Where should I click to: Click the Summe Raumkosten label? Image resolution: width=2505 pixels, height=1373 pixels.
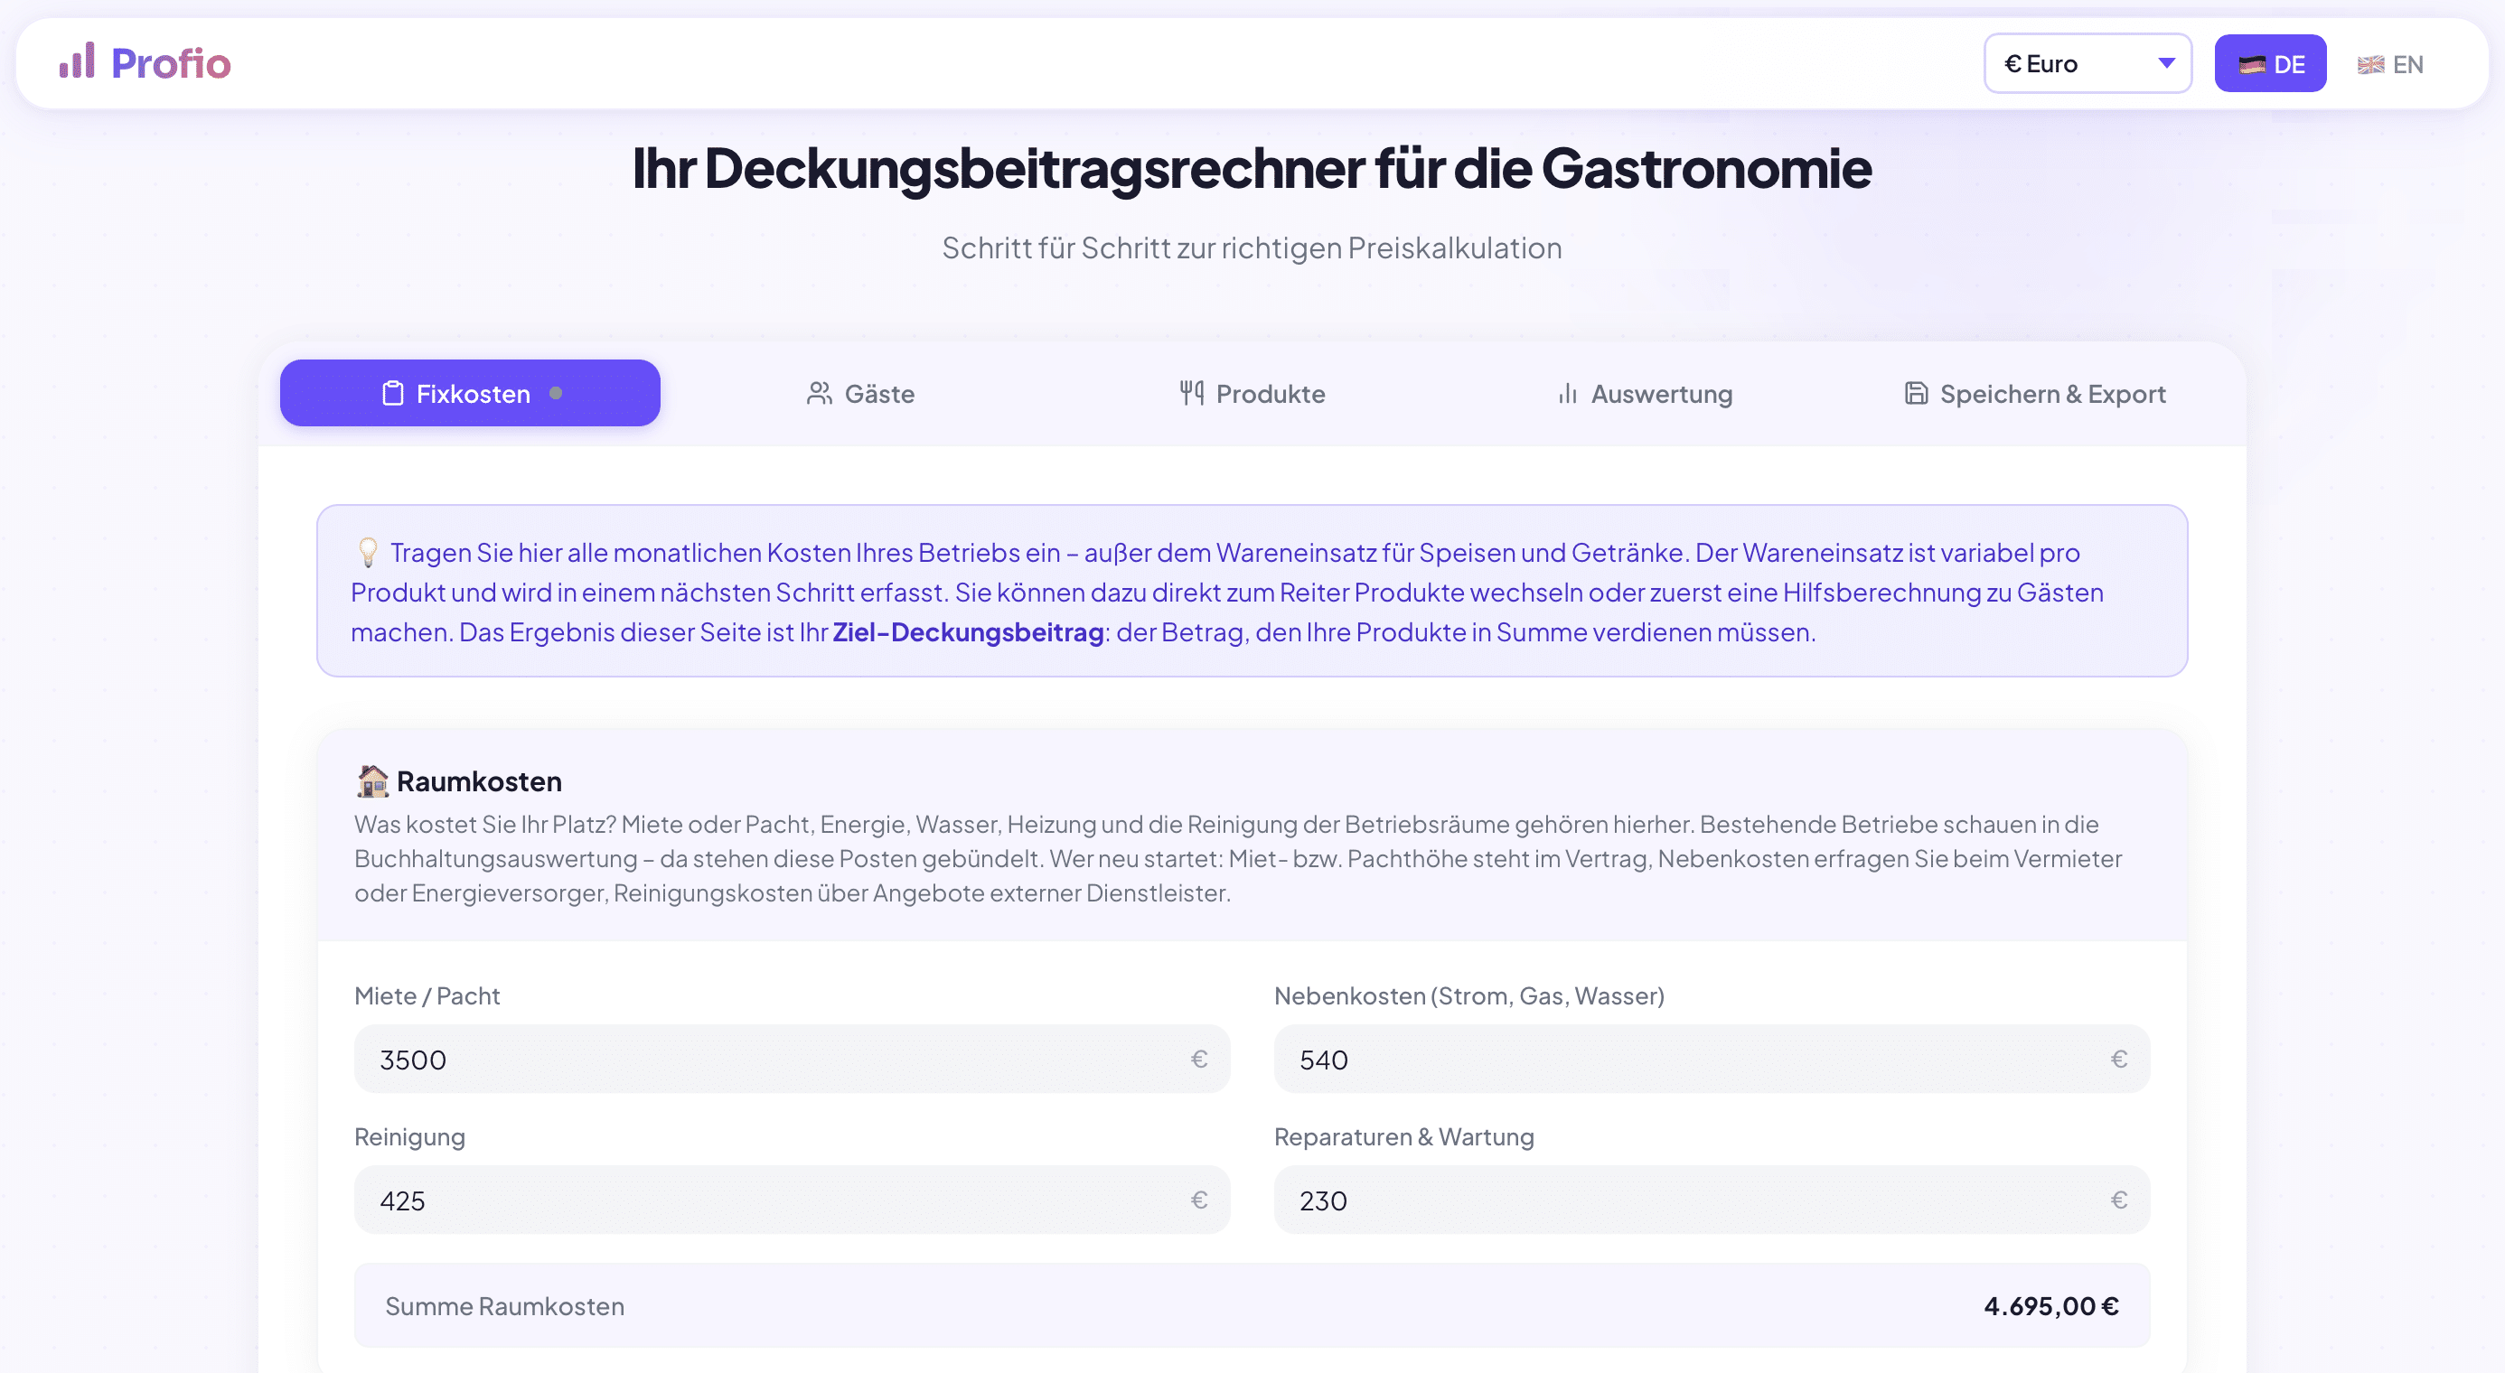(504, 1306)
